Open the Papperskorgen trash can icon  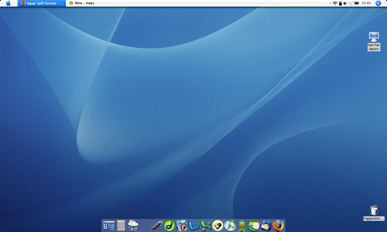click(374, 213)
